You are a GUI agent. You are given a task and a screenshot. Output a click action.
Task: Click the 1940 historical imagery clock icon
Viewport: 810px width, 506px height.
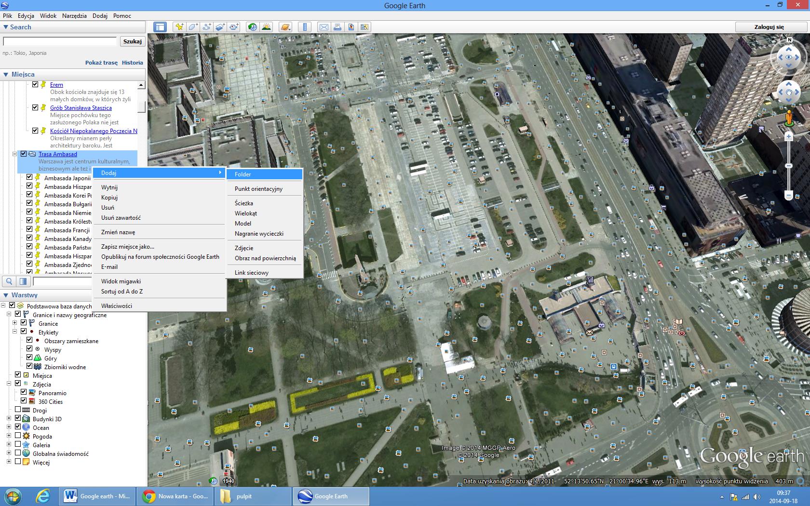213,480
